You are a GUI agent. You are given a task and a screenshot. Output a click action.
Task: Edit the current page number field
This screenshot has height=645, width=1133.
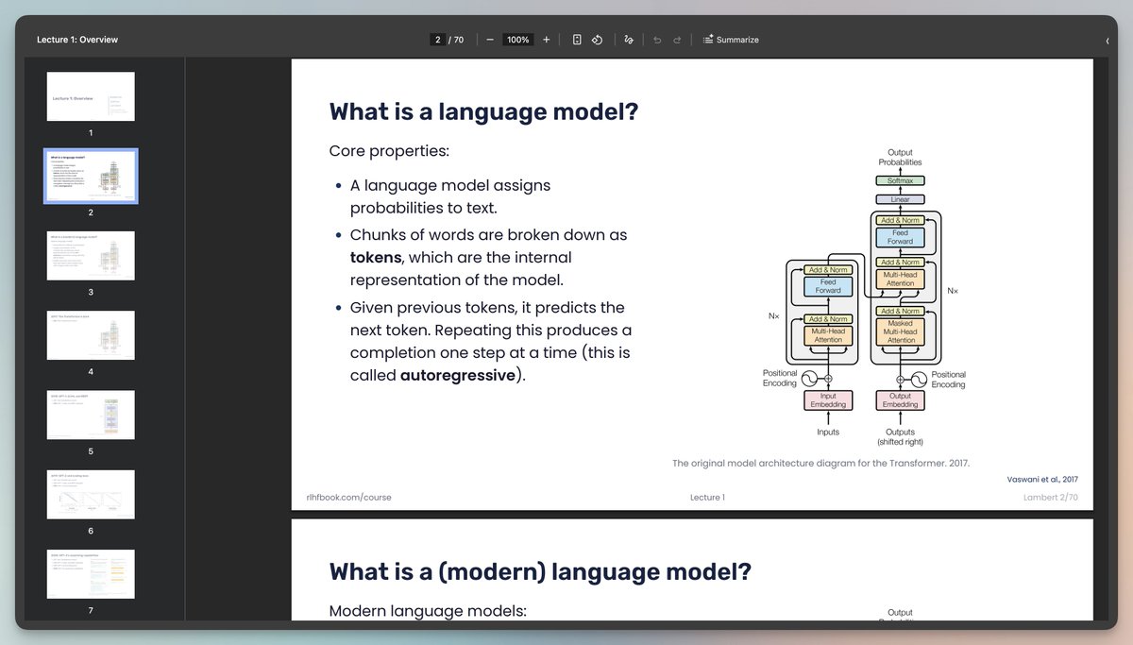point(437,40)
